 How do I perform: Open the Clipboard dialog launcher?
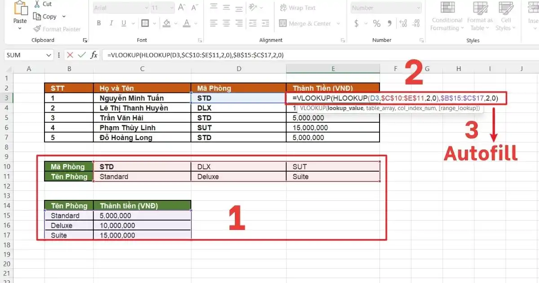pos(85,40)
